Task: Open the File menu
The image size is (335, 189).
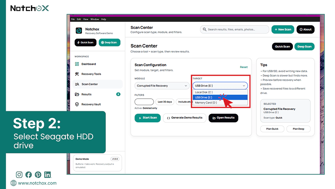Action: pyautogui.click(x=73, y=19)
